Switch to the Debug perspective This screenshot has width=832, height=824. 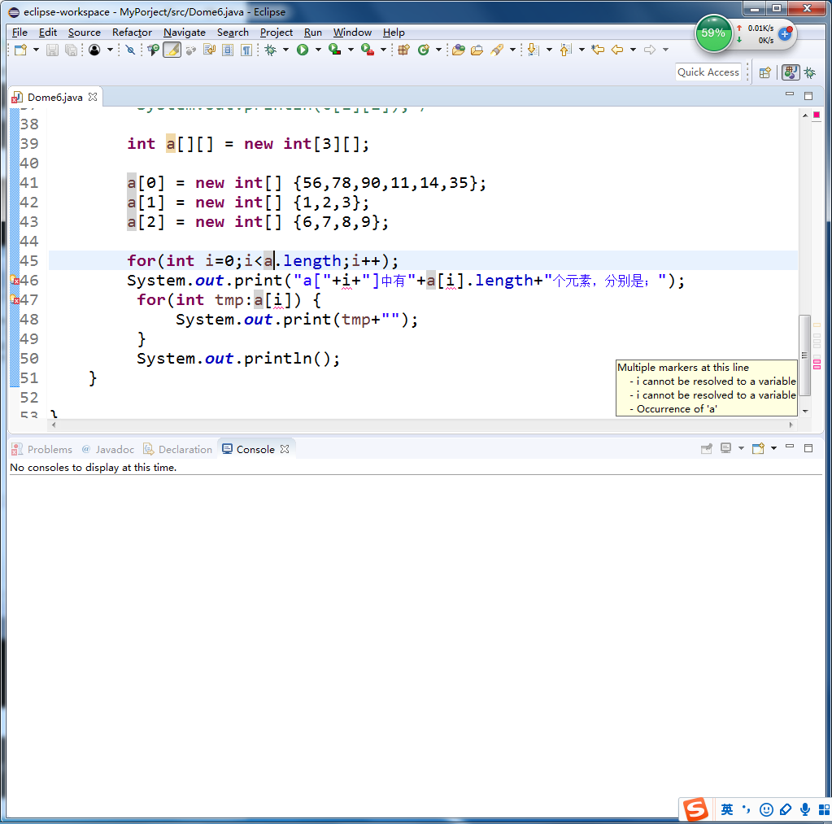coord(810,72)
